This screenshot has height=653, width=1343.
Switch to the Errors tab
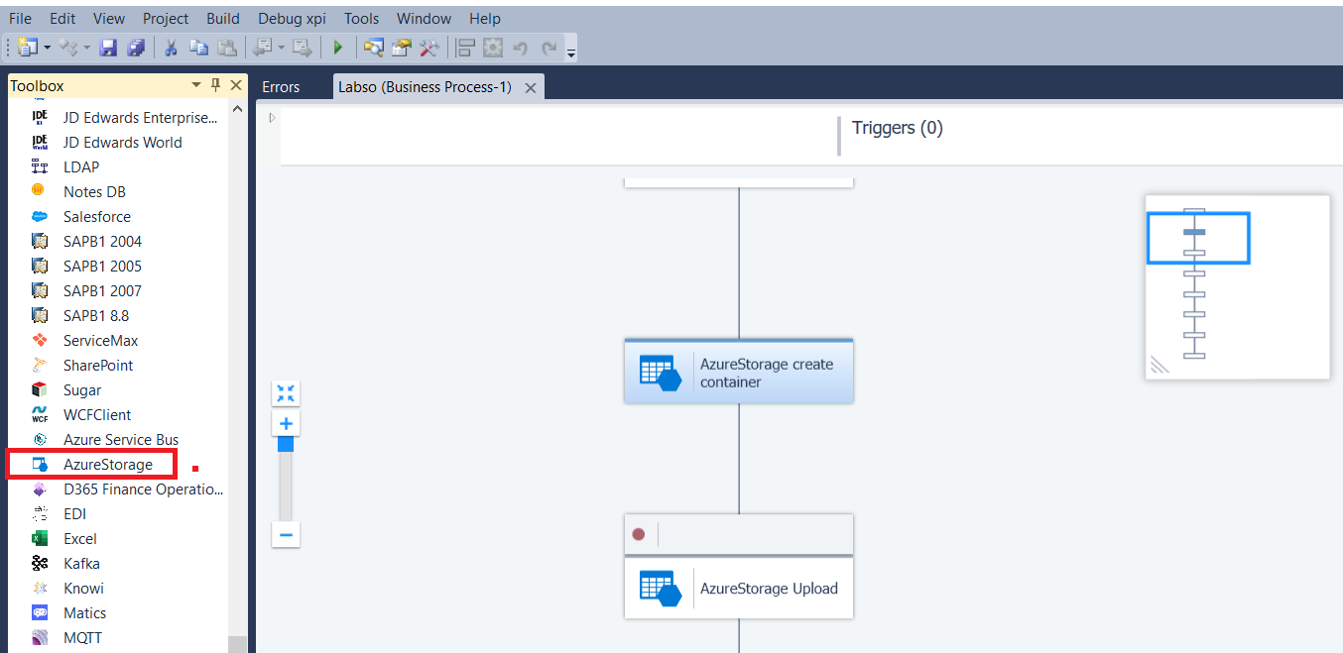[281, 87]
